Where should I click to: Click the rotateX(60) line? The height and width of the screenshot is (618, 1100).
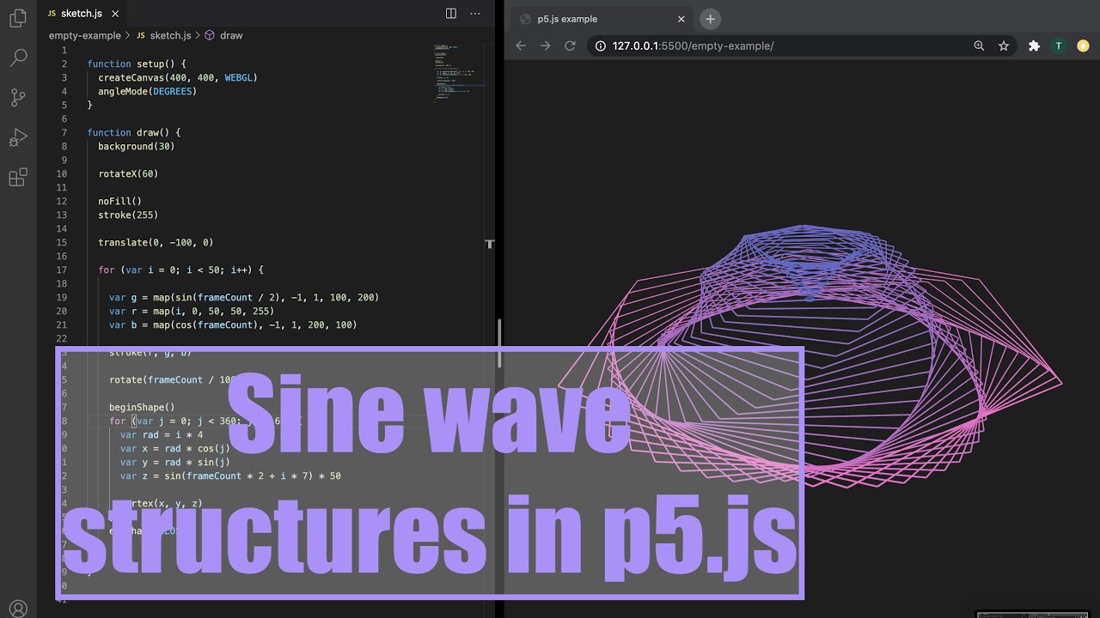[128, 173]
